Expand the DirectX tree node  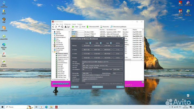[x=53, y=41]
